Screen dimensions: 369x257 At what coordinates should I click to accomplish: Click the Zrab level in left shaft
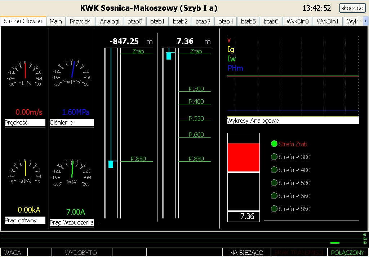point(138,51)
